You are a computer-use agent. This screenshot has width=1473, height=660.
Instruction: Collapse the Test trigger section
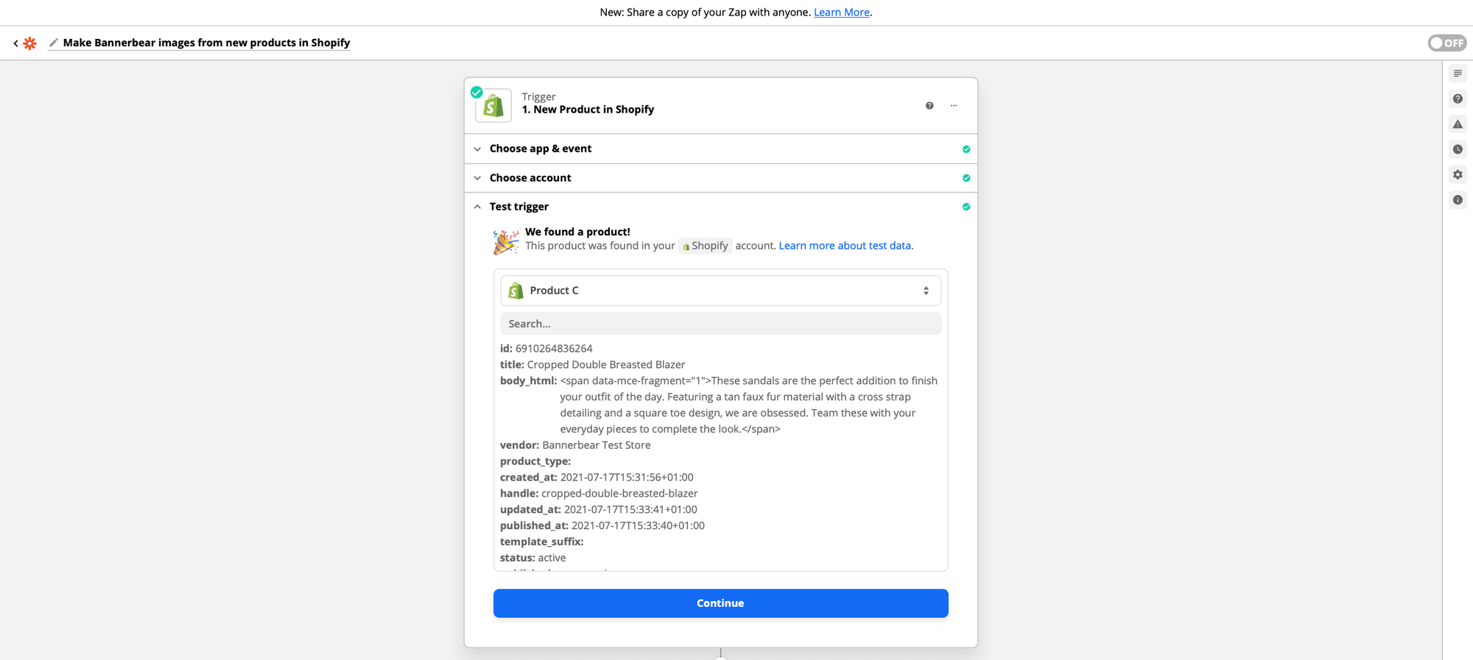(519, 207)
